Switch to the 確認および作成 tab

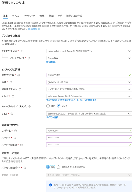coord(74,16)
